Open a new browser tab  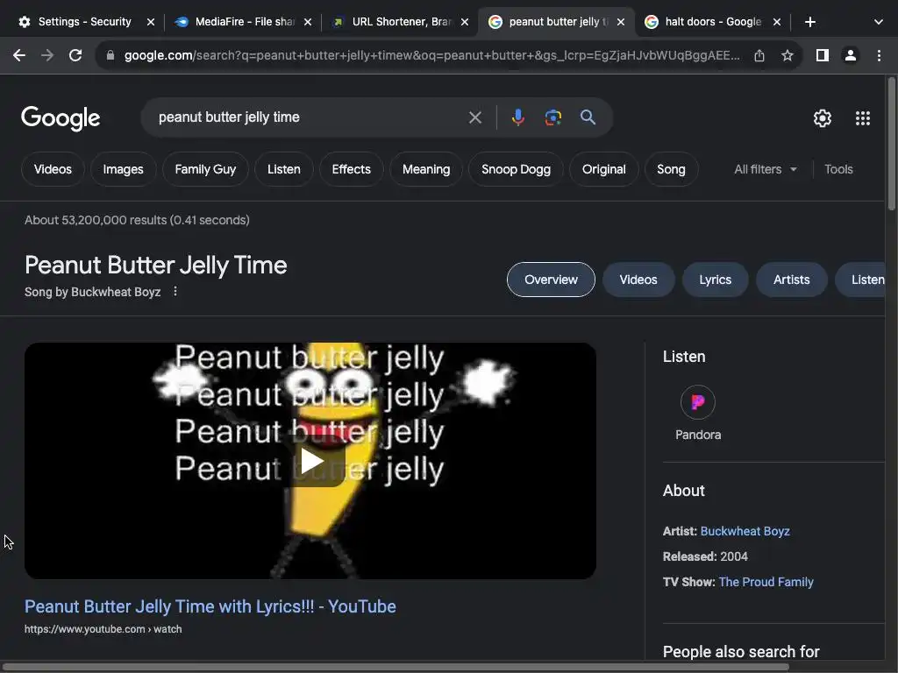pyautogui.click(x=809, y=22)
